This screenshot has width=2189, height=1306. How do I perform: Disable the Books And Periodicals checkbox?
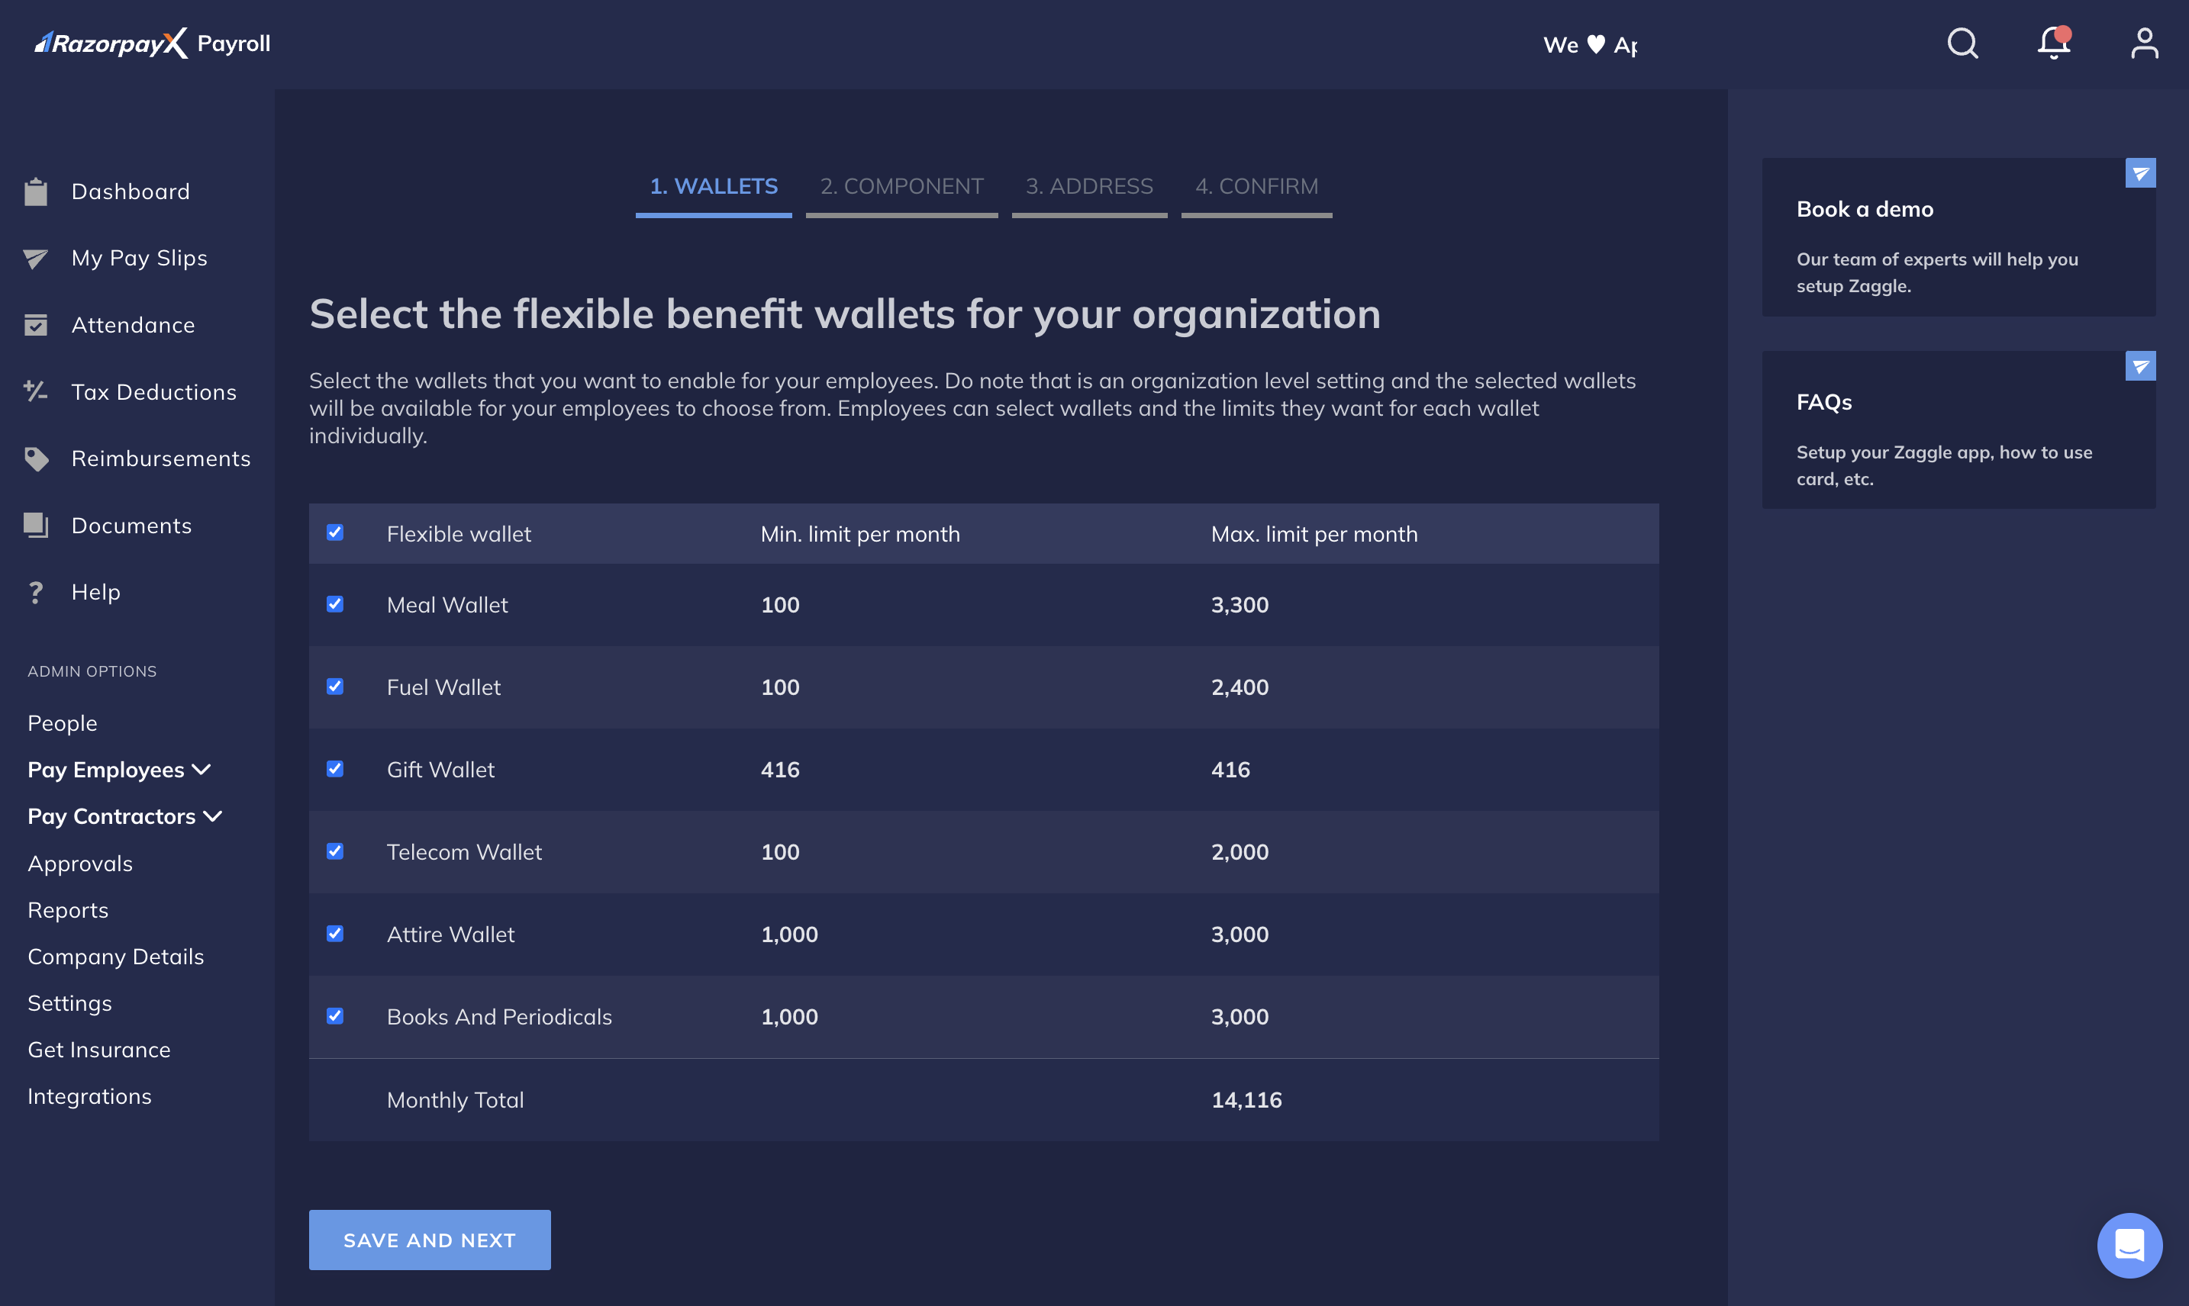tap(334, 1015)
